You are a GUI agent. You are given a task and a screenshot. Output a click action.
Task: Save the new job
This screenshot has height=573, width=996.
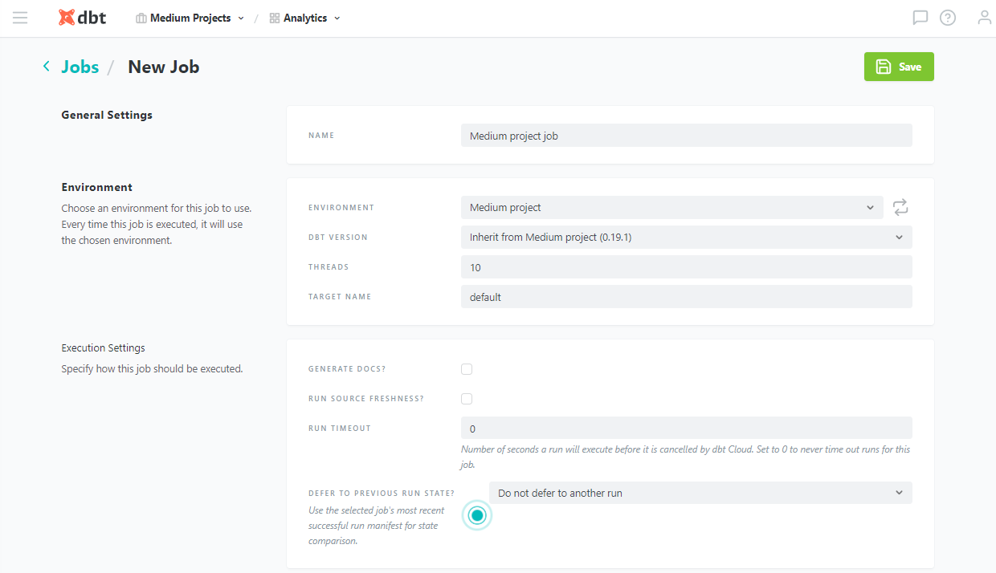pos(899,67)
